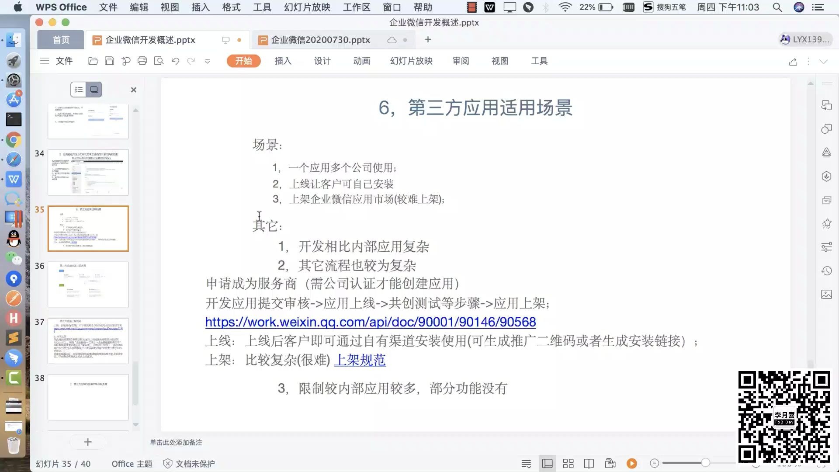839x472 pixels.
Task: Open the folder icon in quick toolbar
Action: point(93,61)
